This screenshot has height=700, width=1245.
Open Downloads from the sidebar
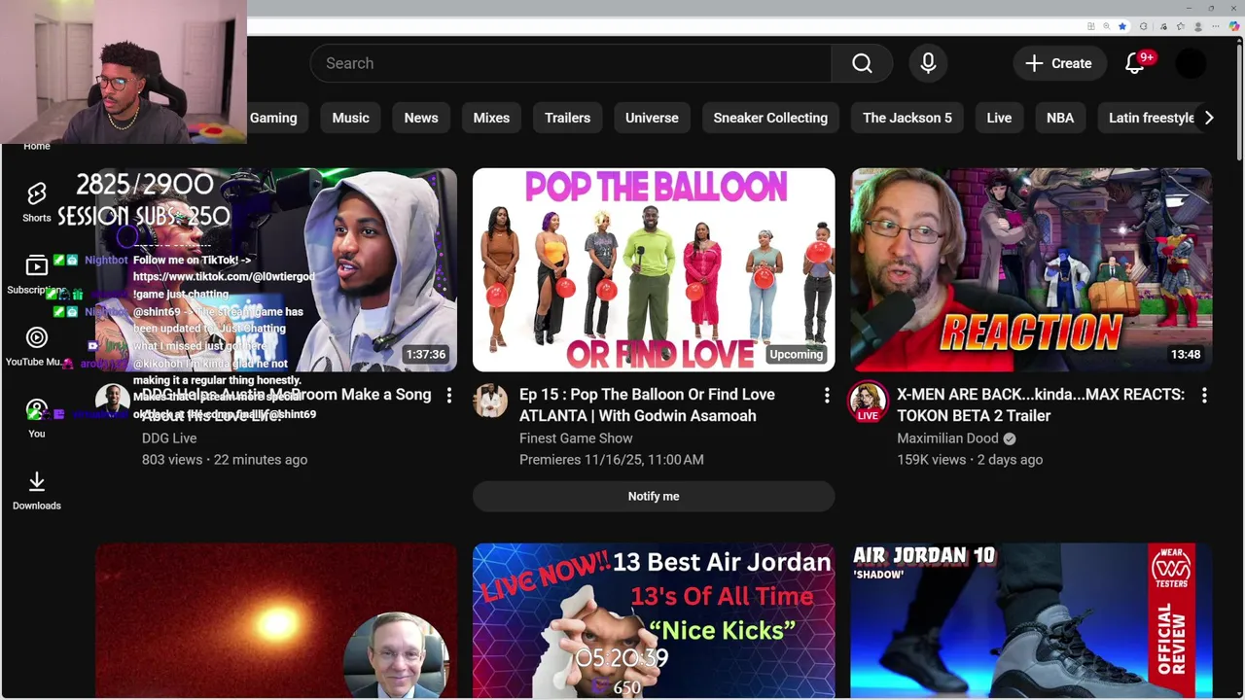click(37, 490)
